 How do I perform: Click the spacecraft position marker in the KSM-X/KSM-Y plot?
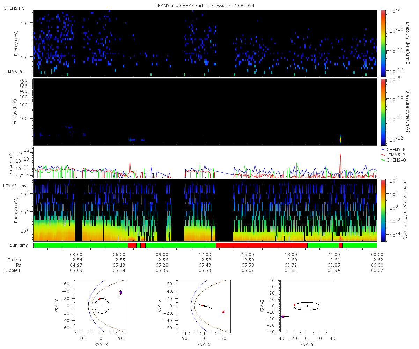point(120,292)
